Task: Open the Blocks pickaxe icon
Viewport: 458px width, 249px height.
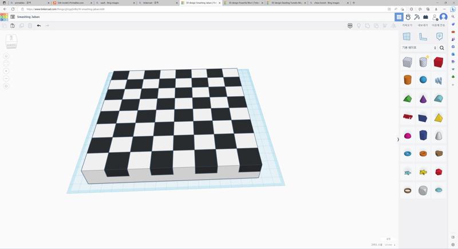Action: [x=417, y=17]
